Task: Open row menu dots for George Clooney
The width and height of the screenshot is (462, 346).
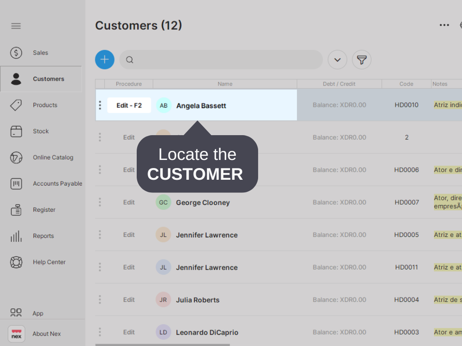Action: [100, 202]
